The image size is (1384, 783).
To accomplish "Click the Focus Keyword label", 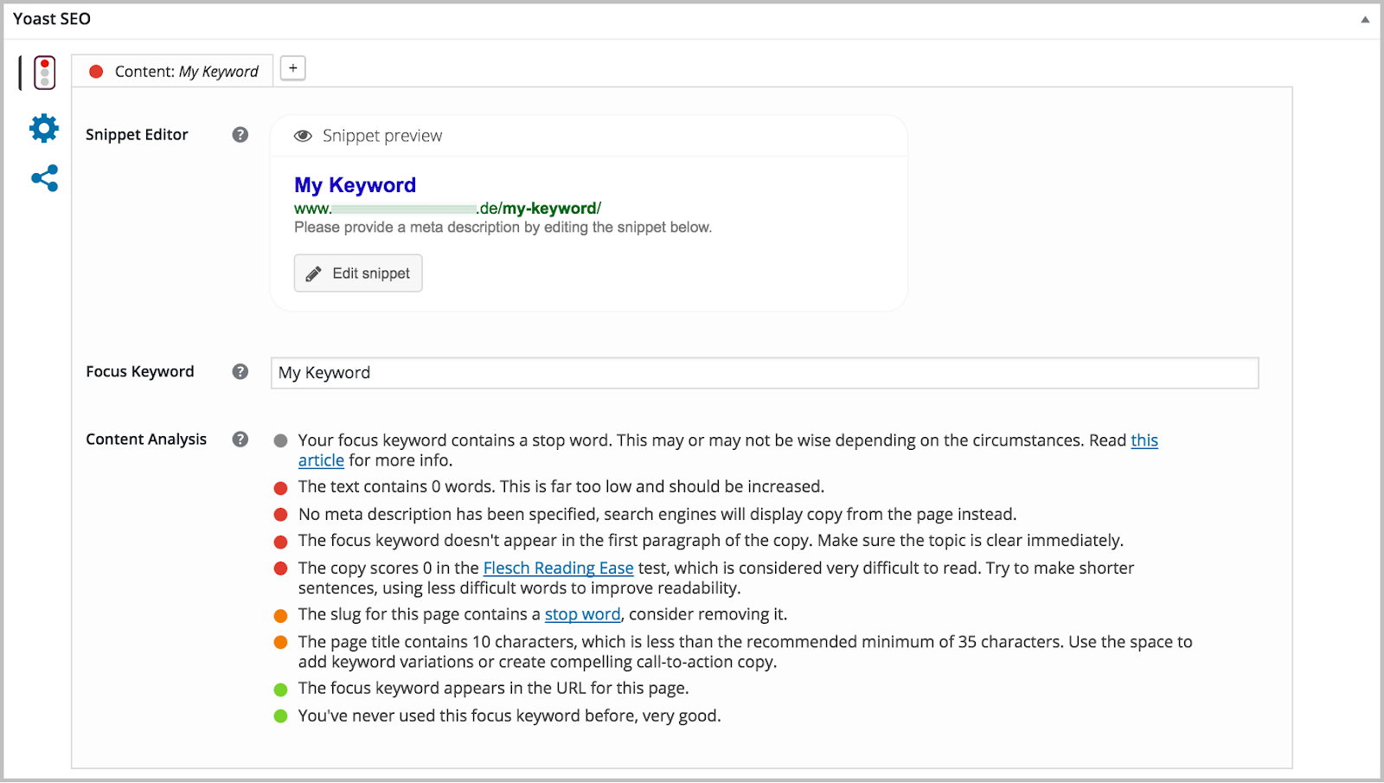I will 140,371.
